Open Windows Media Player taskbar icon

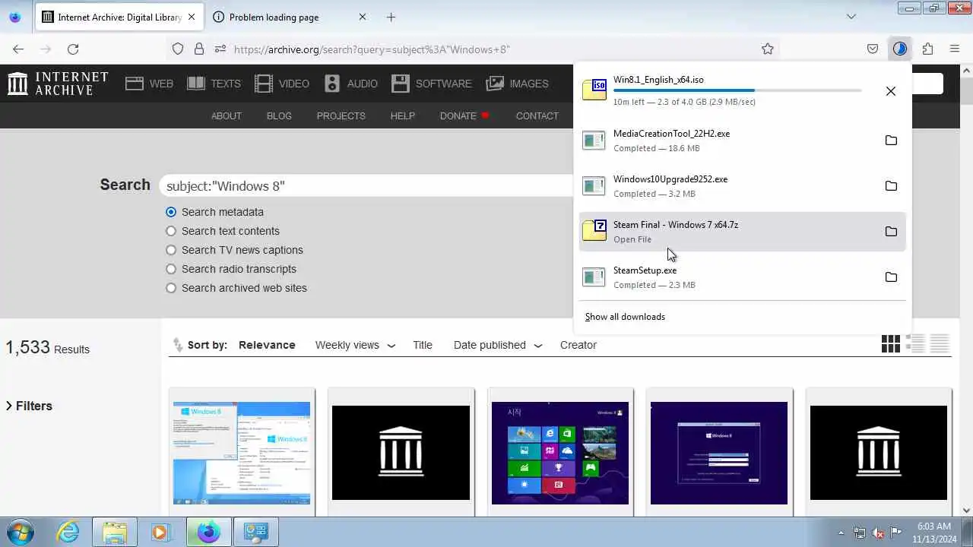(160, 532)
